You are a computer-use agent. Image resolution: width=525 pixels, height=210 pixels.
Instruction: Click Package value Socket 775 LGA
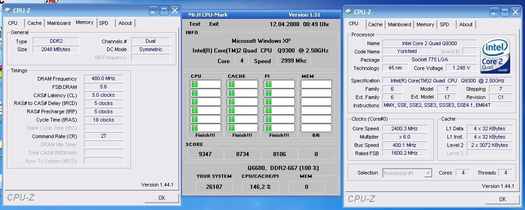(x=429, y=60)
